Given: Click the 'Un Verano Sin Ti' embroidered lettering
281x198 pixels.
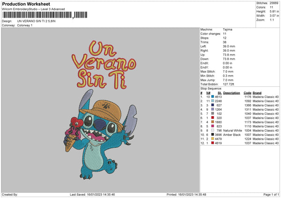Looking at the screenshot, I should pos(104,65).
